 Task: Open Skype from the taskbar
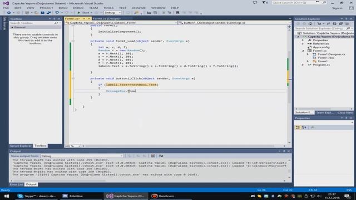coord(37,196)
